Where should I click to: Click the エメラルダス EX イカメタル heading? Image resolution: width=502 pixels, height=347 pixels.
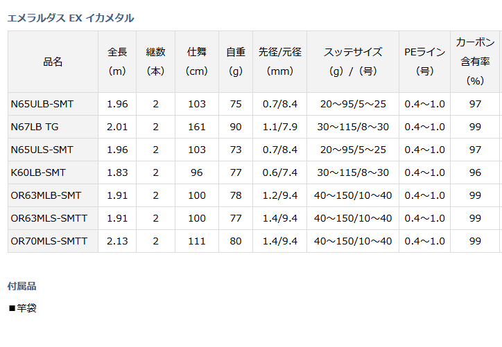click(x=71, y=18)
